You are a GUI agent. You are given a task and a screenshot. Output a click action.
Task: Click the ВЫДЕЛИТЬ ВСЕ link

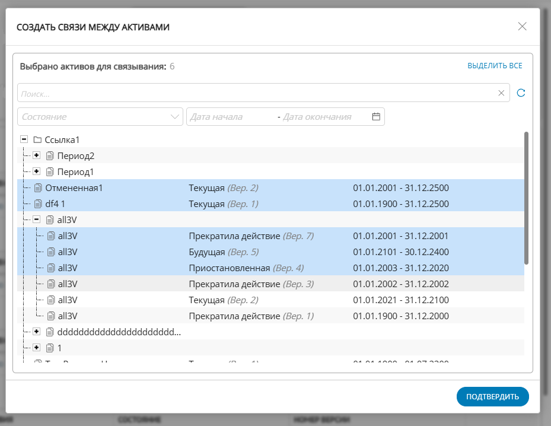click(495, 66)
